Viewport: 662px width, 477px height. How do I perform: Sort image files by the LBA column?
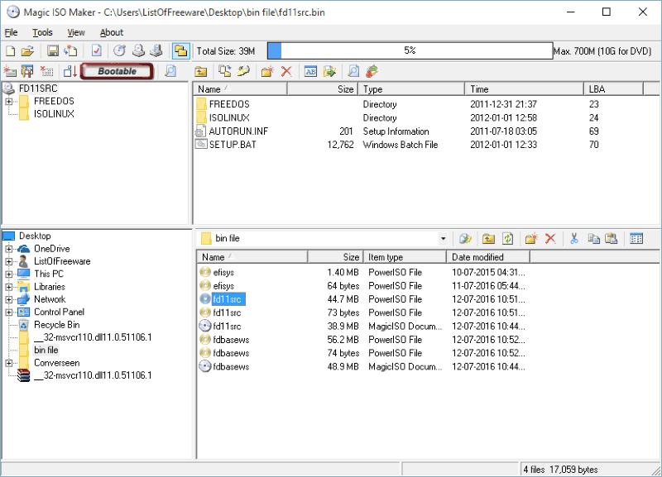pyautogui.click(x=613, y=89)
